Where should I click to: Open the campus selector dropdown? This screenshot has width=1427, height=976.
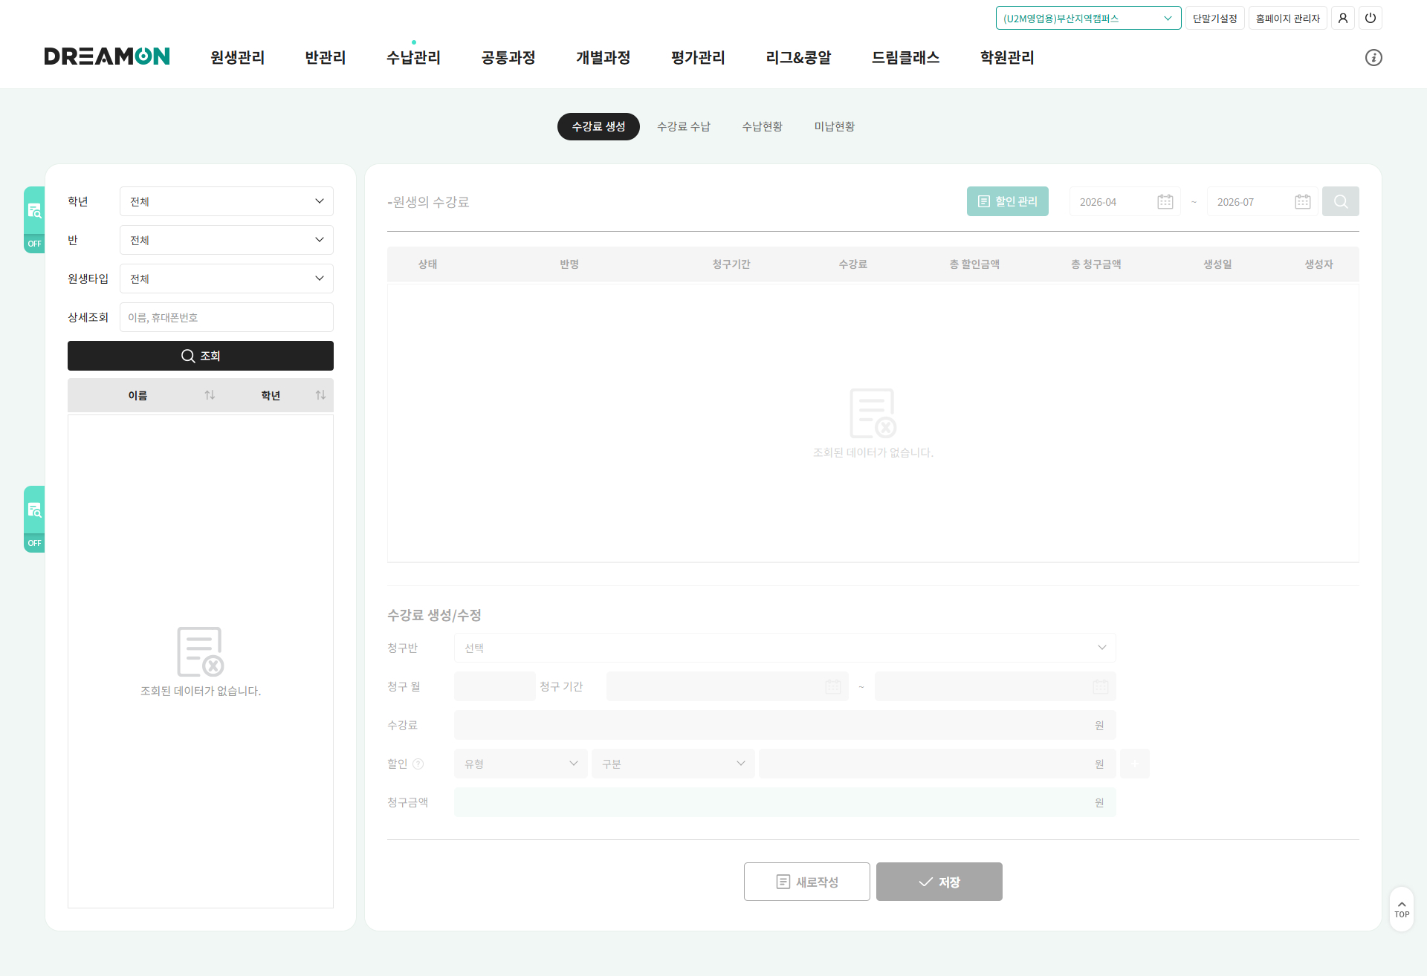(x=1088, y=18)
